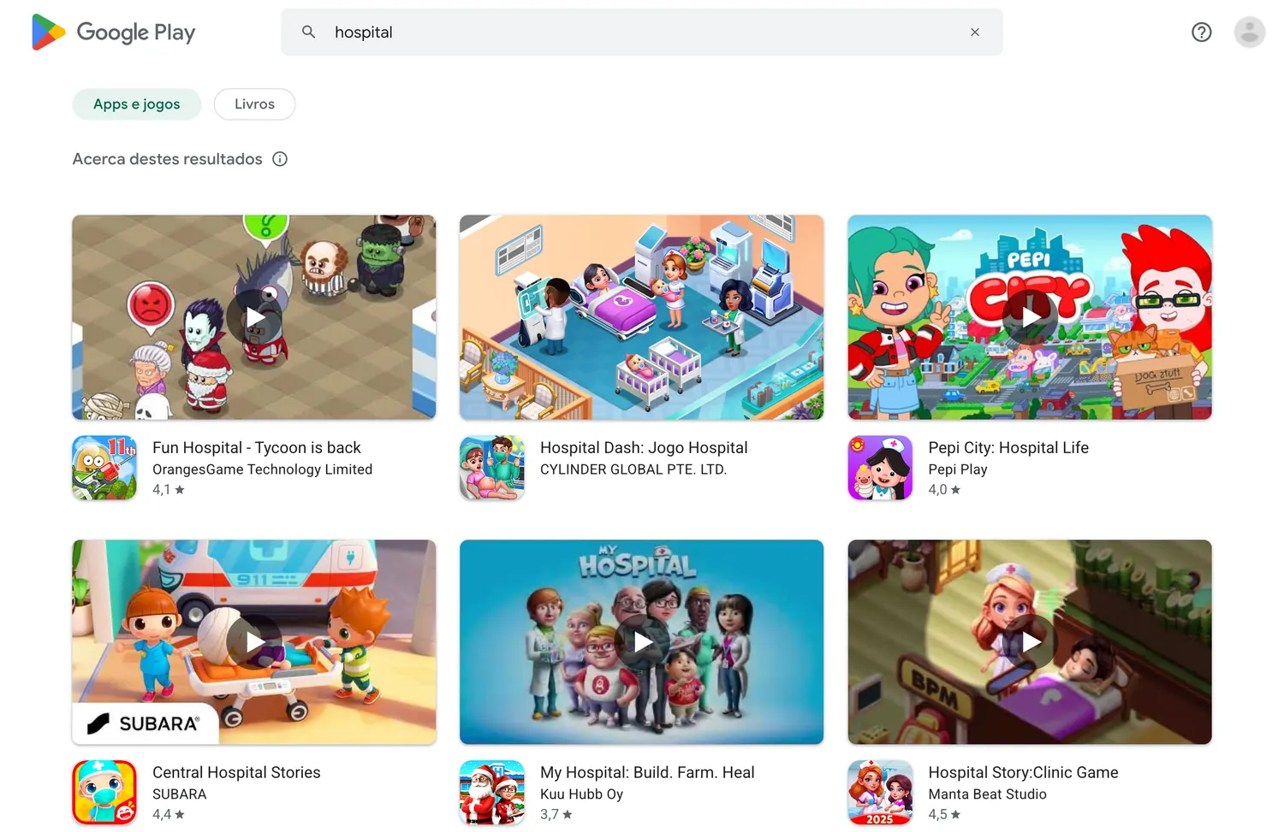Click the Fun Hospital app icon
This screenshot has width=1284, height=832.
(104, 468)
